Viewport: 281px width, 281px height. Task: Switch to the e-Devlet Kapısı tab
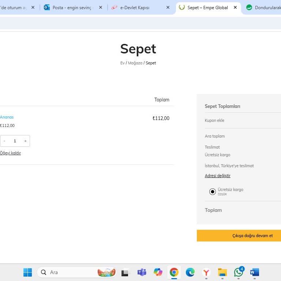tap(140, 8)
